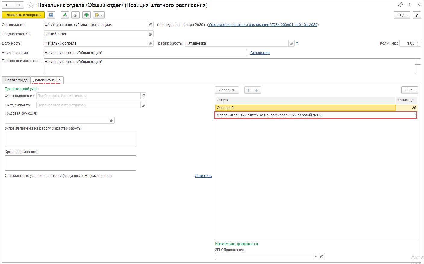Image resolution: width=424 pixels, height=264 pixels.
Task: Go forward with the right arrow button
Action: (18, 5)
